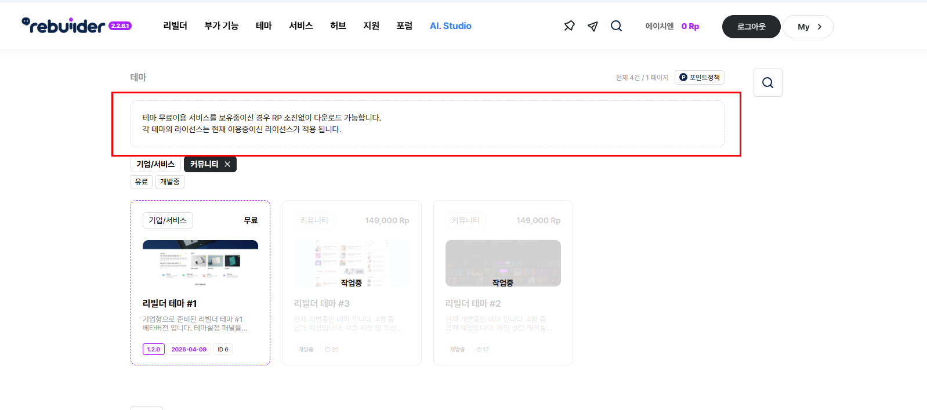Image resolution: width=927 pixels, height=410 pixels.
Task: Click the search button beside theme list
Action: tap(767, 82)
